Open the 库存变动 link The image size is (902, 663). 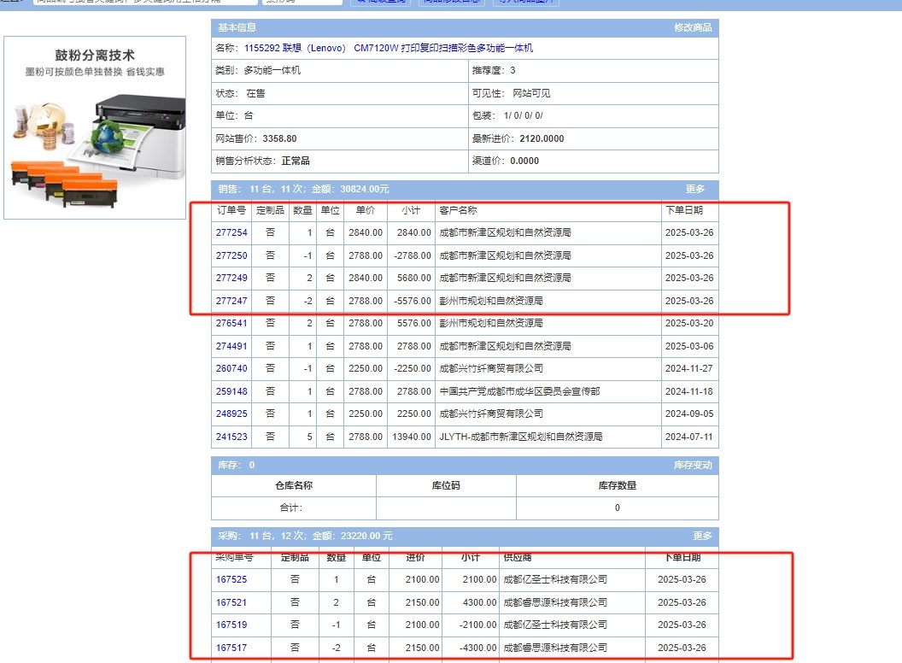(693, 465)
